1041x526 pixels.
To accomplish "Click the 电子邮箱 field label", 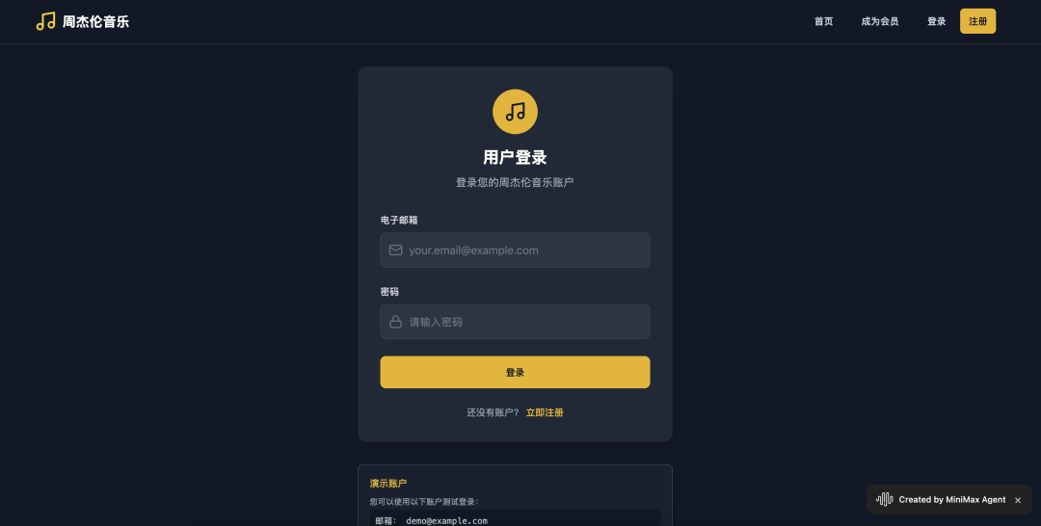I will [399, 221].
